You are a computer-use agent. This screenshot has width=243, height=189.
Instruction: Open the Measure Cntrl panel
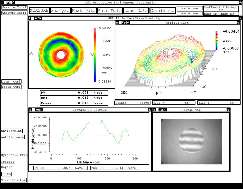(14, 7)
